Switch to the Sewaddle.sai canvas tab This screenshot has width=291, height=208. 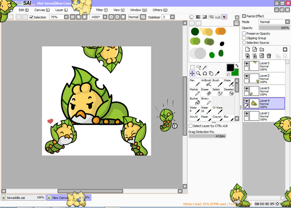tap(23, 197)
